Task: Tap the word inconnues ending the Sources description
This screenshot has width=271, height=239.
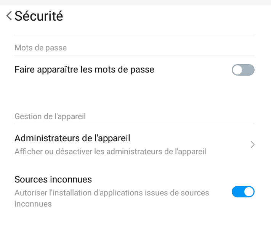Action: click(33, 204)
